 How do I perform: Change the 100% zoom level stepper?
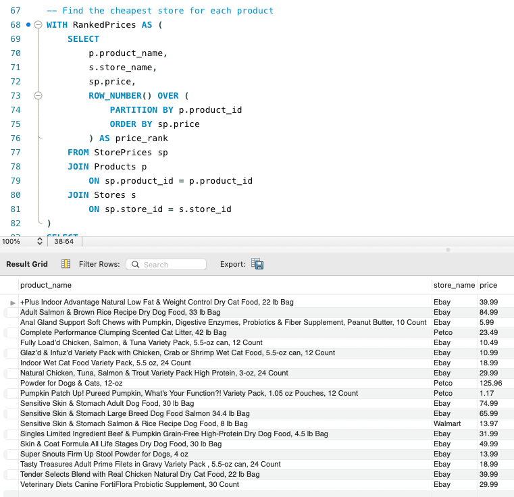[40, 241]
